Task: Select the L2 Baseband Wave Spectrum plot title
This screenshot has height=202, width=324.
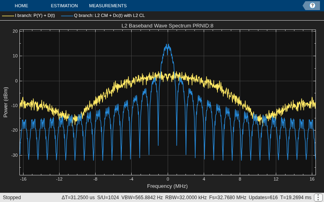Action: [167, 26]
